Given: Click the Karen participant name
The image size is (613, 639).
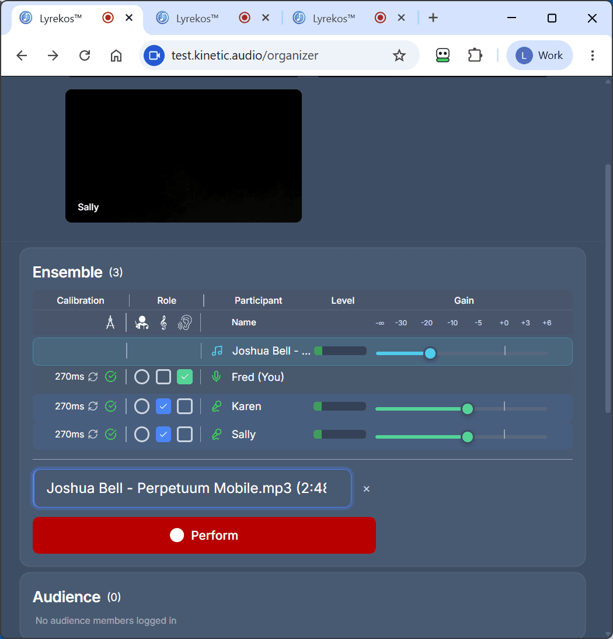Looking at the screenshot, I should coord(246,407).
